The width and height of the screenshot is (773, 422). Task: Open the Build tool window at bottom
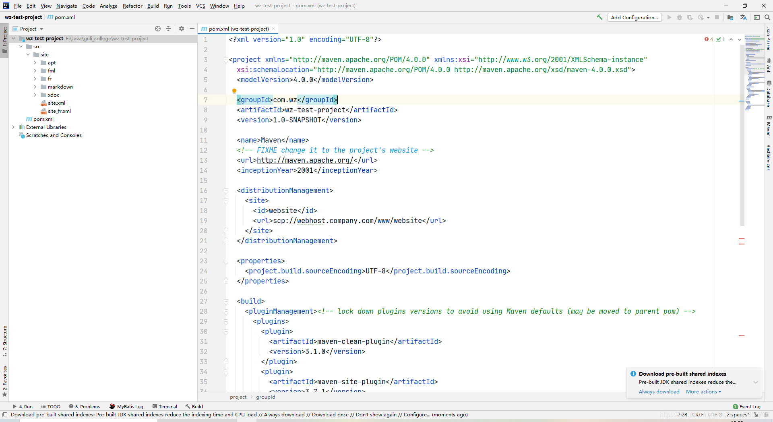pyautogui.click(x=194, y=407)
